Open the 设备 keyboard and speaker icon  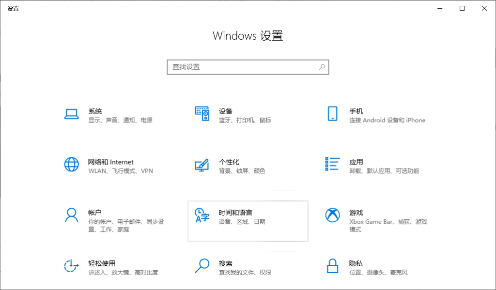(x=202, y=114)
